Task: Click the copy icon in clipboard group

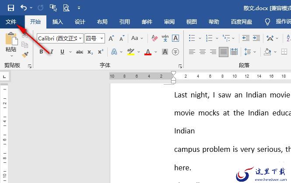Action: pos(25,45)
